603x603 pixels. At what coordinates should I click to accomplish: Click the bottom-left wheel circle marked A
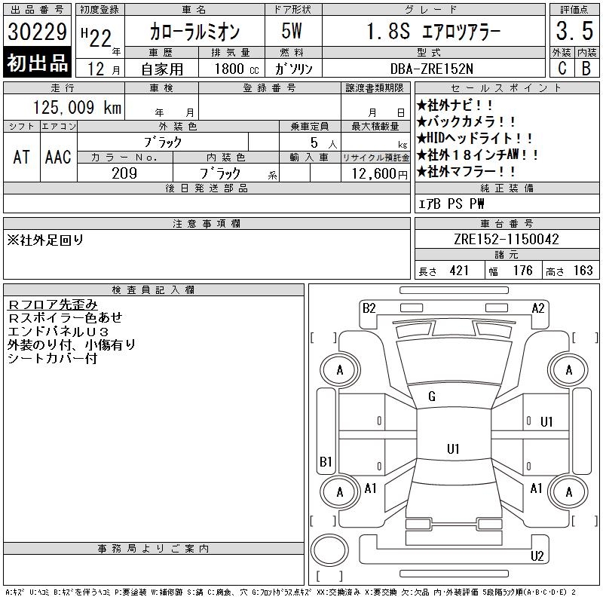point(340,491)
